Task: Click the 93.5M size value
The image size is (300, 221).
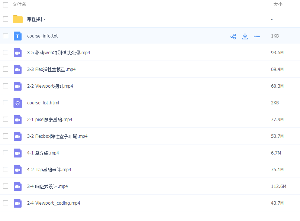Action: coord(277,53)
